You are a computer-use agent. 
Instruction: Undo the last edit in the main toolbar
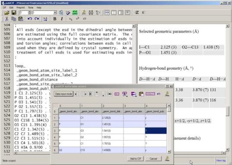click(30, 19)
